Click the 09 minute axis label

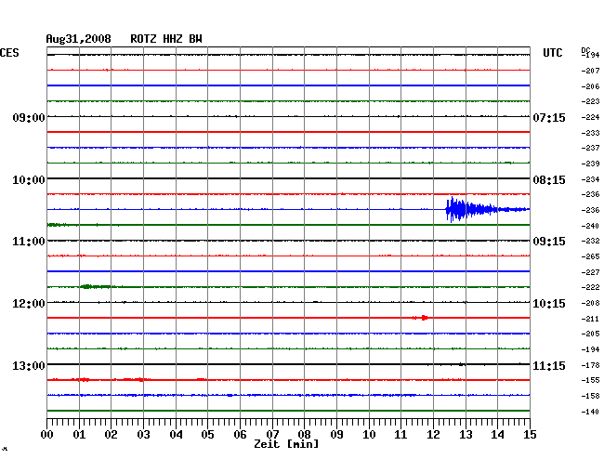tap(336, 435)
